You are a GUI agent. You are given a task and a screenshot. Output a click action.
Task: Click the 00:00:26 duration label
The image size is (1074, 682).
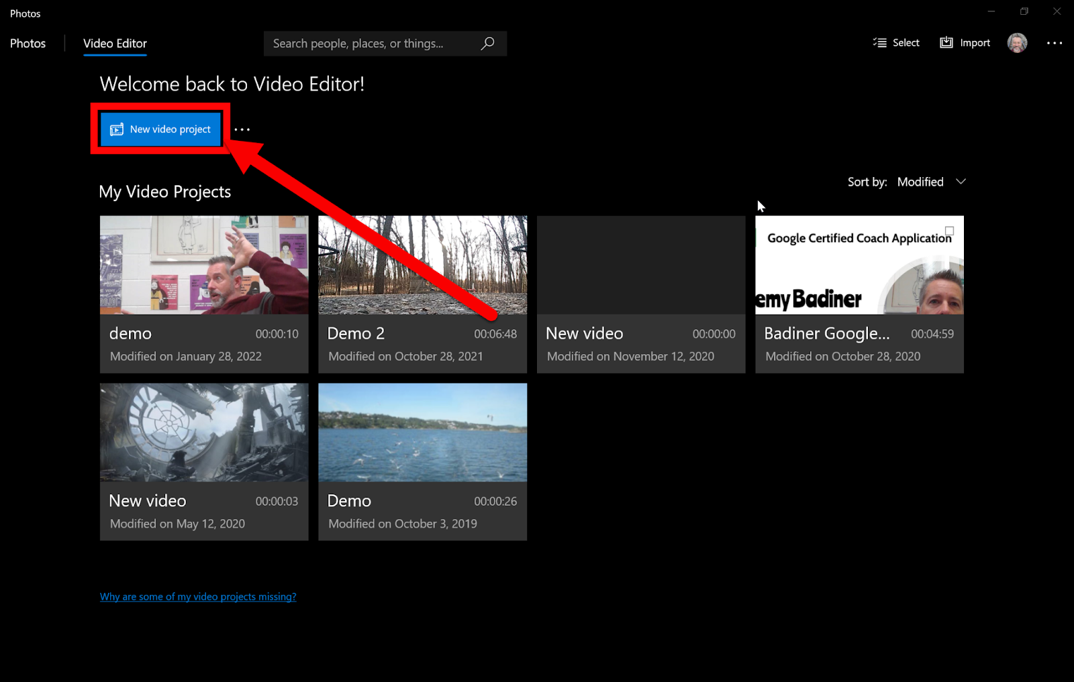(x=495, y=502)
